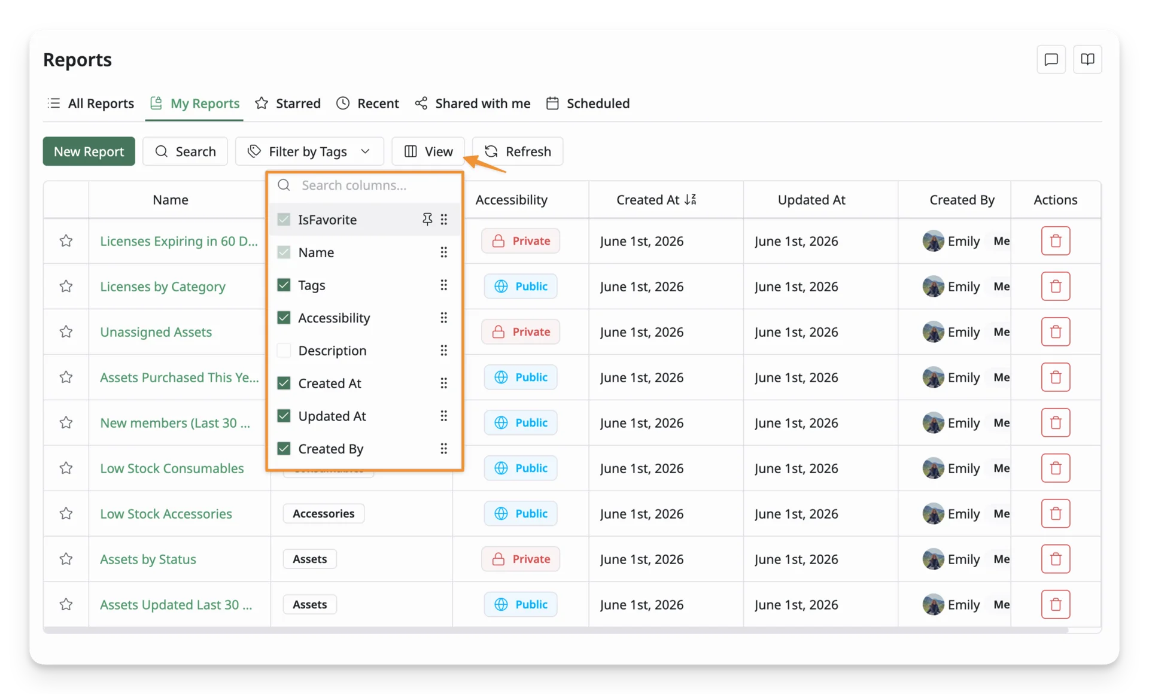The height and width of the screenshot is (694, 1149).
Task: Open the chat feedback icon at top right
Action: coord(1051,59)
